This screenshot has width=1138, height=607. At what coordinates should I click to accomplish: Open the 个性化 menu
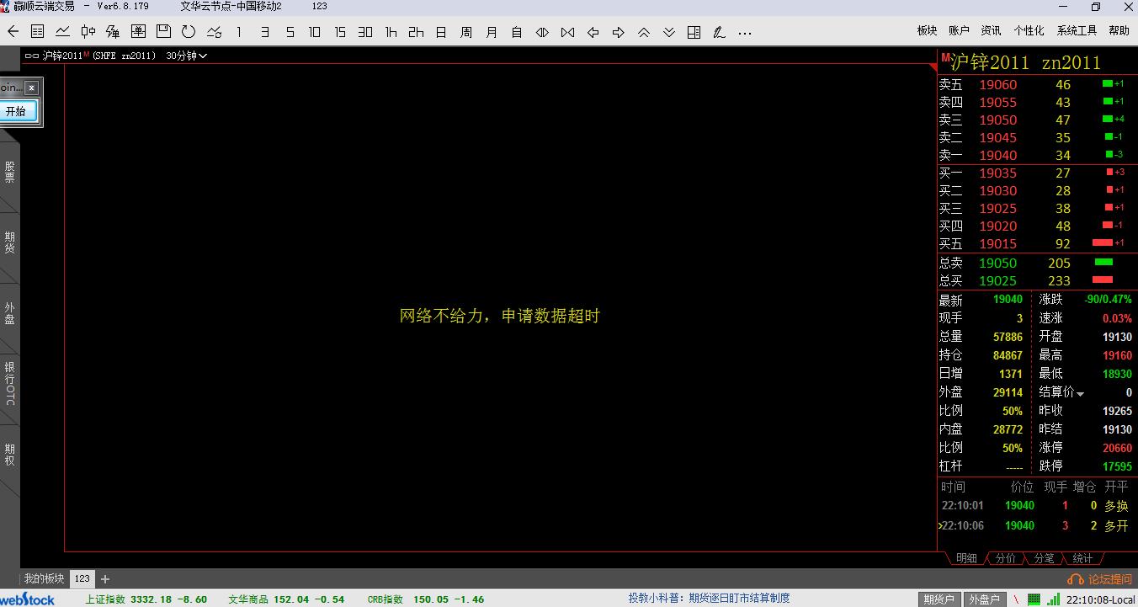coord(1029,30)
